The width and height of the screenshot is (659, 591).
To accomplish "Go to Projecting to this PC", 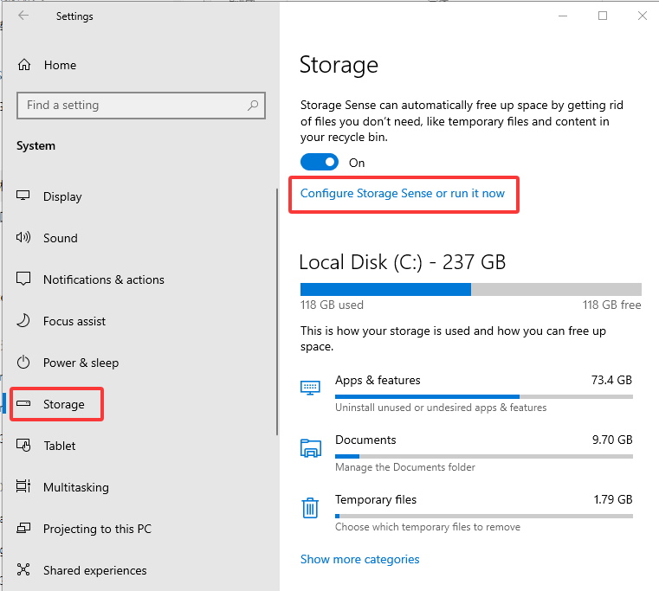I will pos(97,529).
